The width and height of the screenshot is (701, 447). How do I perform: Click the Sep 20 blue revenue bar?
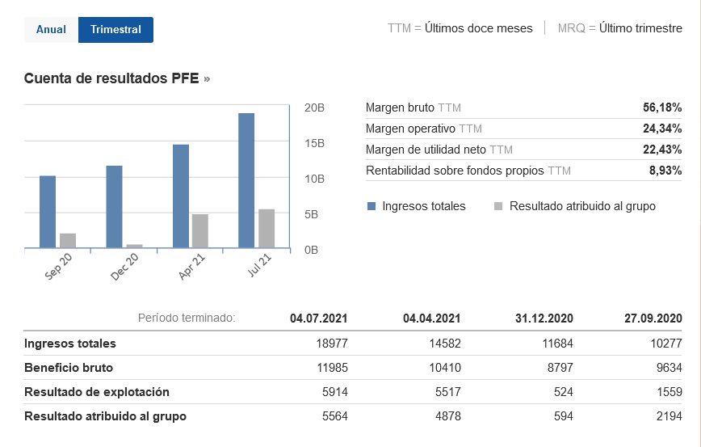point(48,212)
